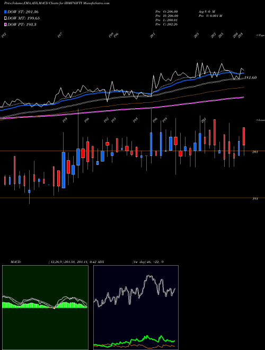Click the last red candlestick on the right
This screenshot has height=350, width=265.
click(244, 136)
